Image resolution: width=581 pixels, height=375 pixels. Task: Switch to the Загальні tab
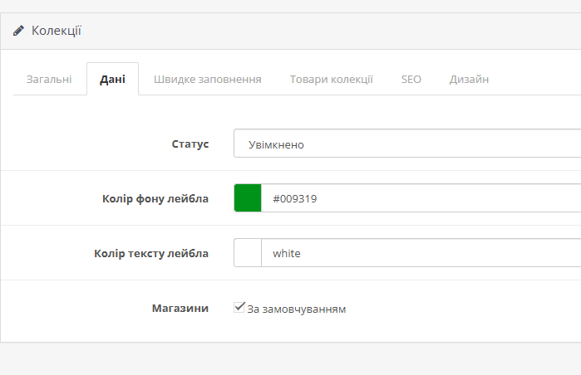coord(49,79)
